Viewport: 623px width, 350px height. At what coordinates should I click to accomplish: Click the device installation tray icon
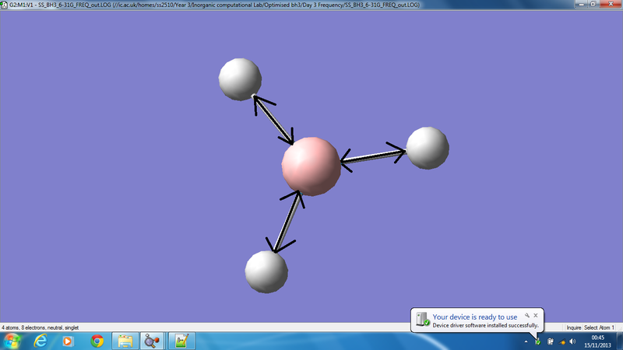[537, 341]
